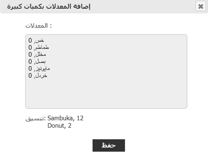The image size is (208, 162).
Task: Close the bulk add modifiers dialog
Action: (x=201, y=6)
